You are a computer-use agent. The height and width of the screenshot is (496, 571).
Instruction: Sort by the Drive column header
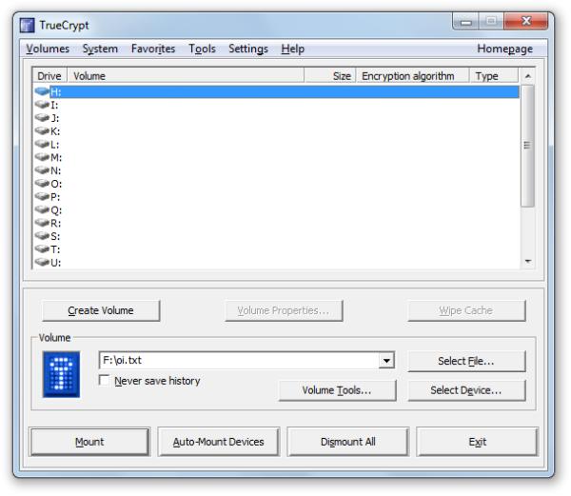(x=49, y=76)
